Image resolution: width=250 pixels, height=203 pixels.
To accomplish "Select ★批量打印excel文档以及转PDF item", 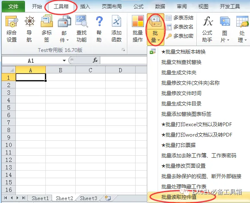I will (x=199, y=125).
